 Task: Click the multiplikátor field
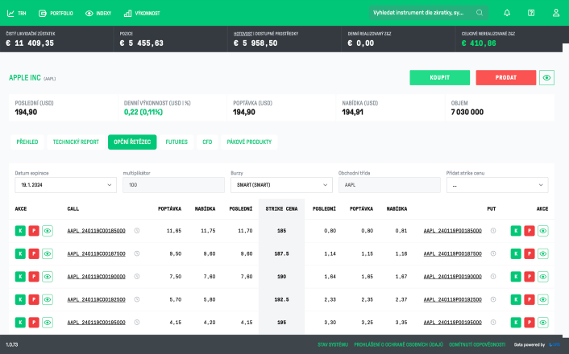click(x=173, y=185)
